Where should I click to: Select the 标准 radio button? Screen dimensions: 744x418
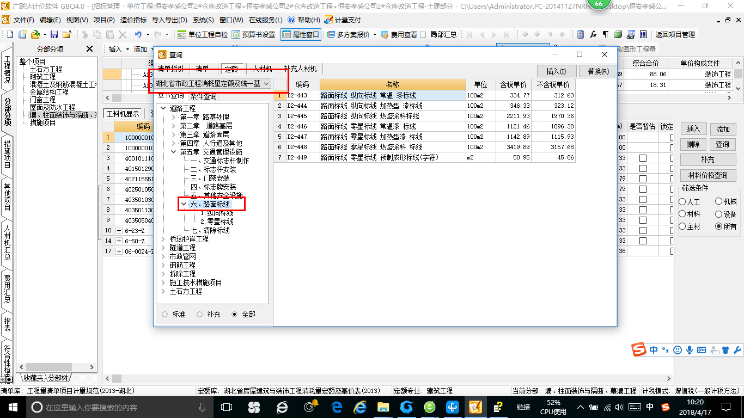165,314
